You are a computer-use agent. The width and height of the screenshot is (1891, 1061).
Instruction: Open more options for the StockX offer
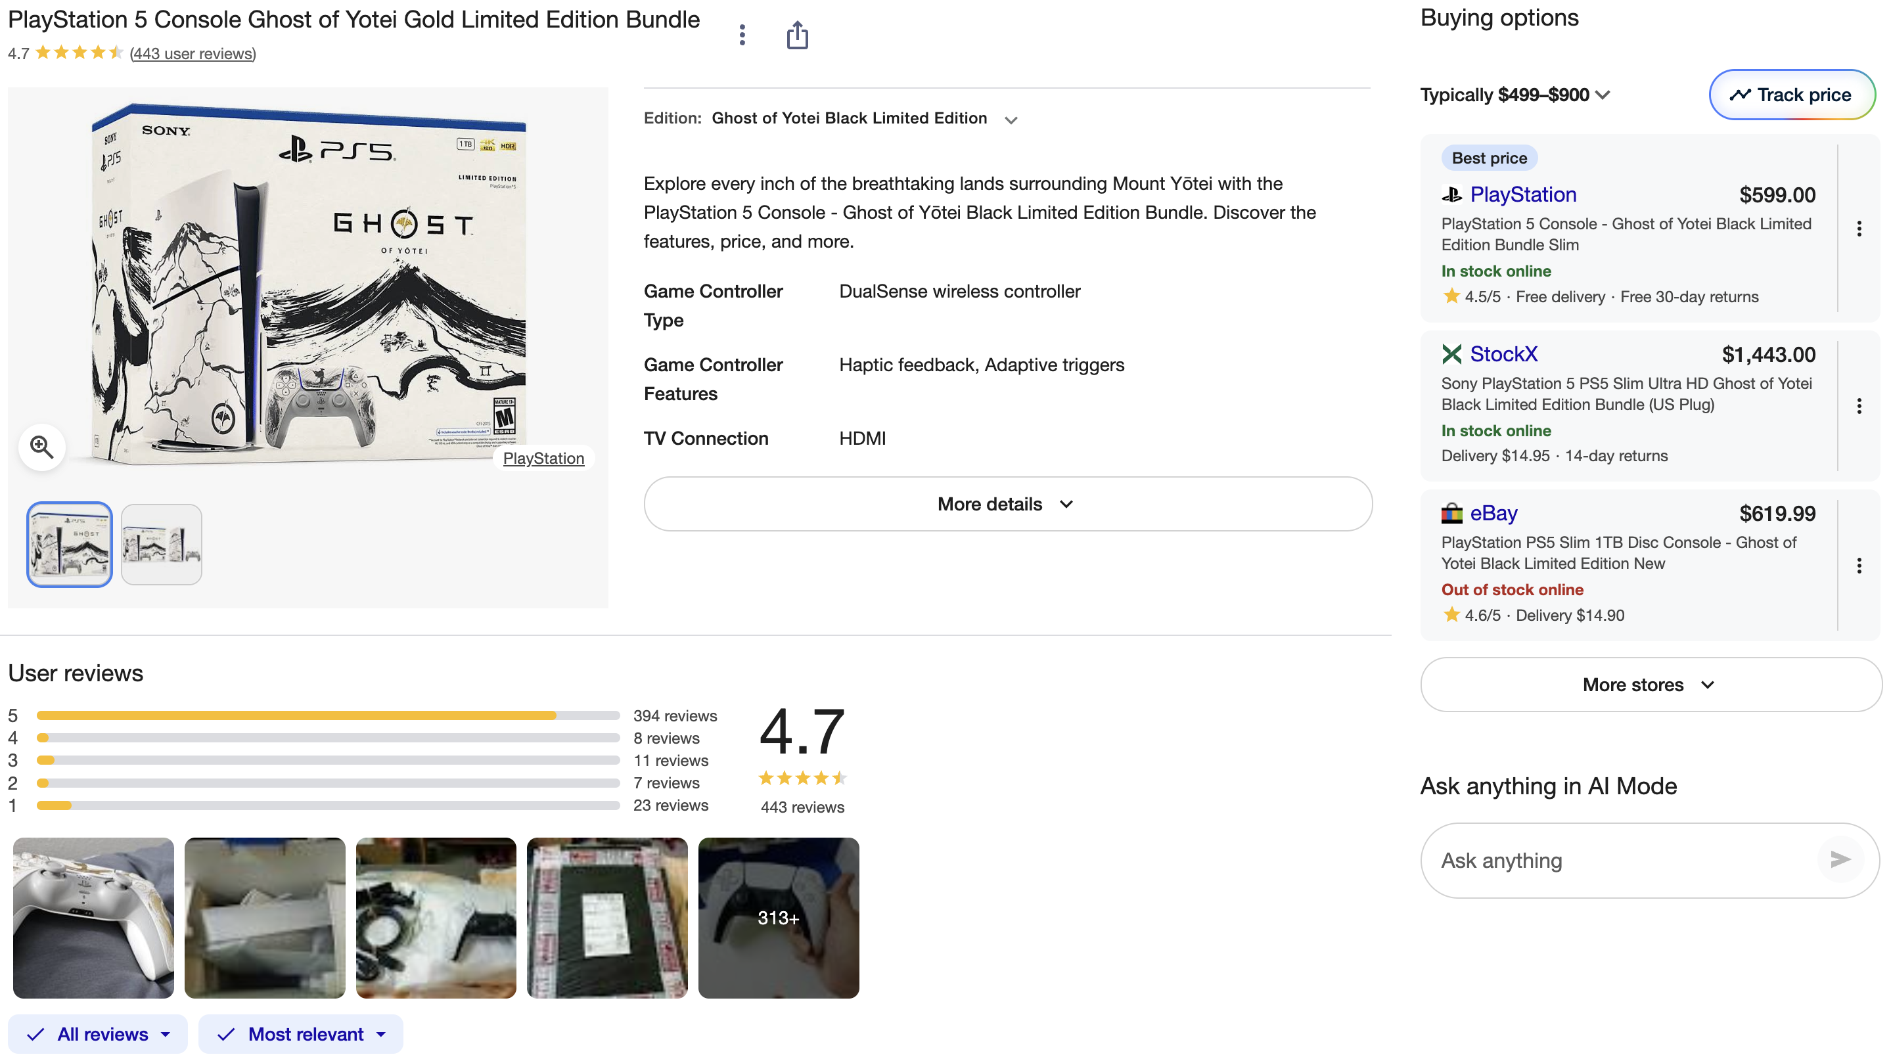click(x=1859, y=407)
